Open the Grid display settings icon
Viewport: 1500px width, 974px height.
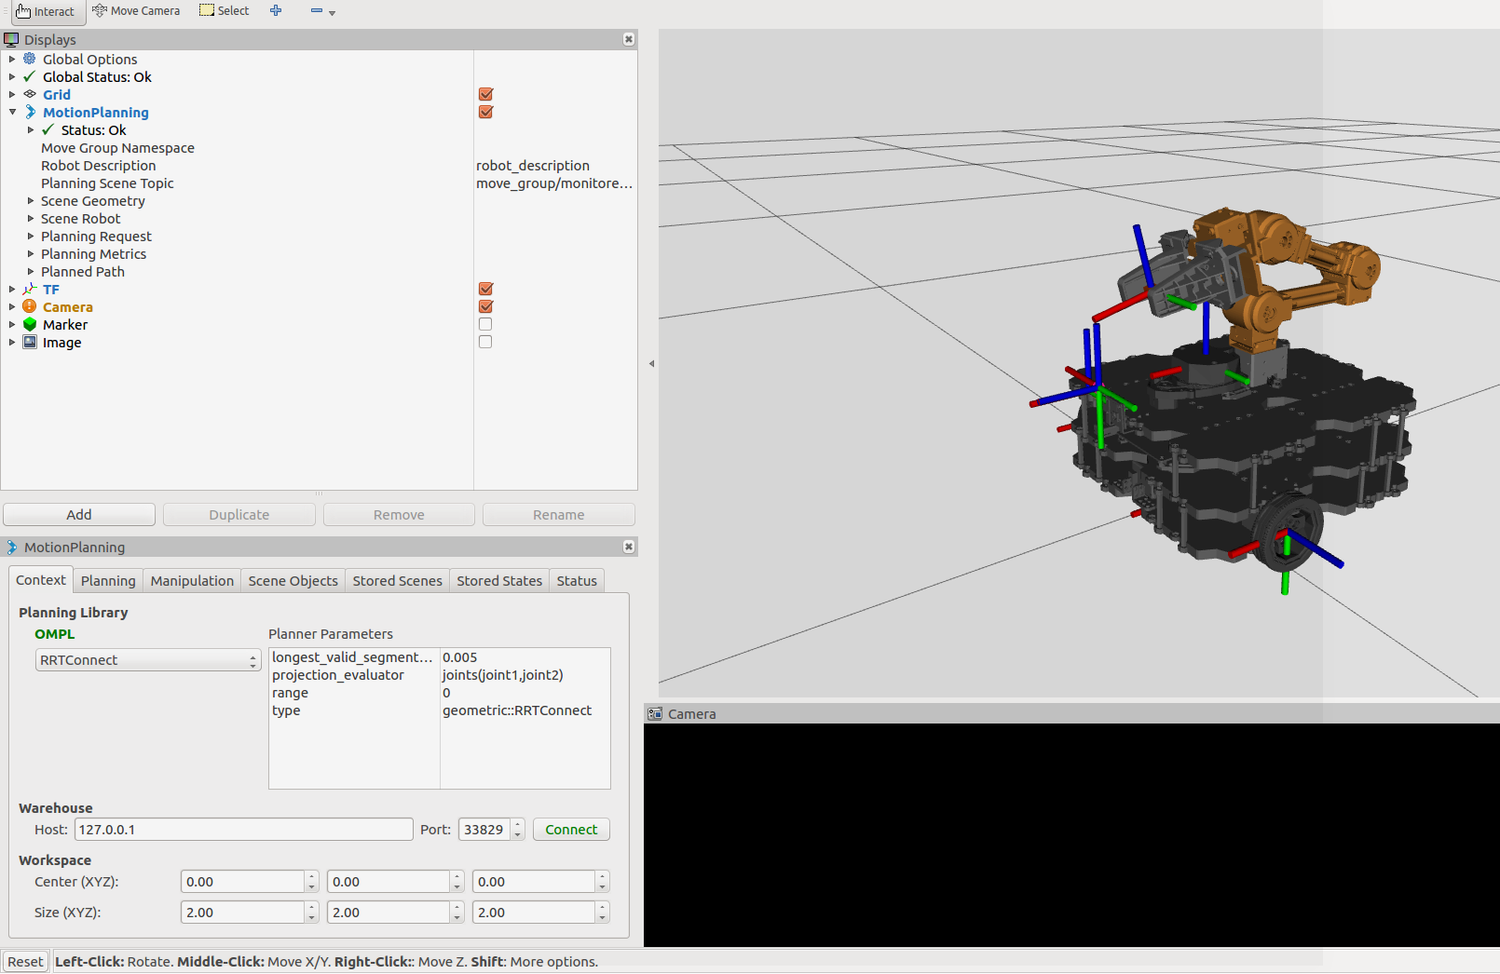click(x=28, y=94)
